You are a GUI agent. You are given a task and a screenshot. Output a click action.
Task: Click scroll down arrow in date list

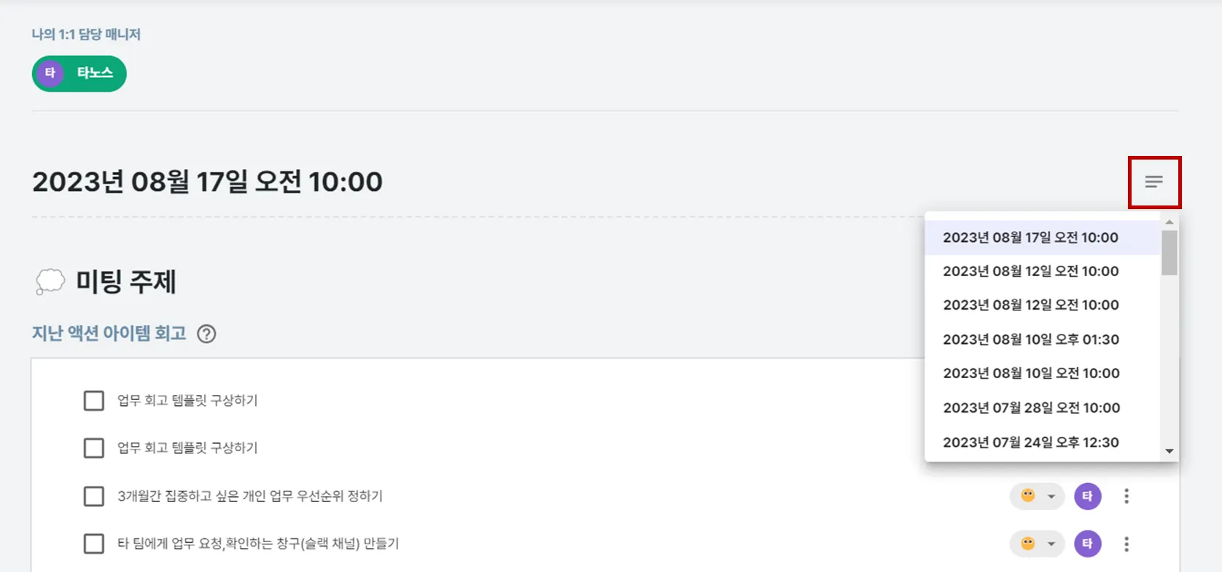pyautogui.click(x=1170, y=451)
